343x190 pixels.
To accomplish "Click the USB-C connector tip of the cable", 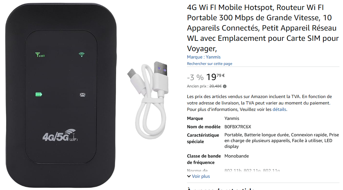I will click(131, 73).
